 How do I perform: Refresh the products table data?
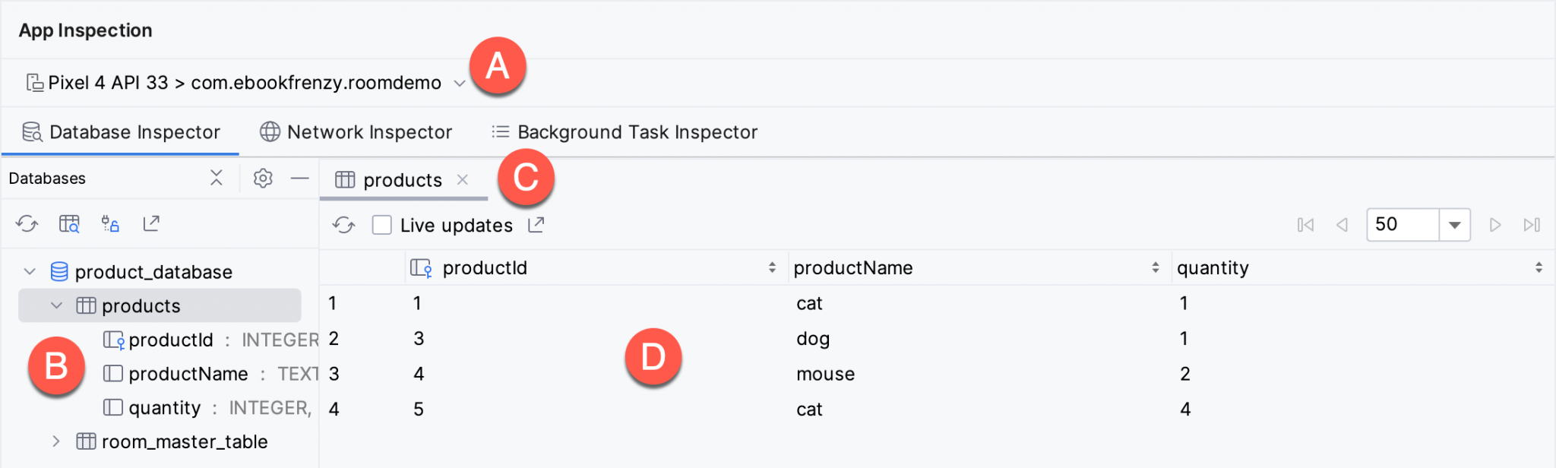point(343,225)
